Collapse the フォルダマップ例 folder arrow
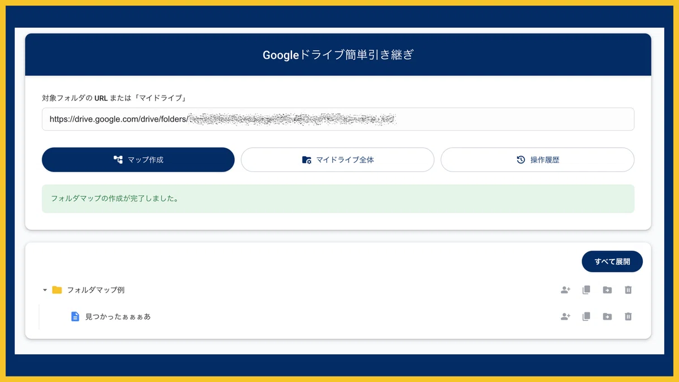679x382 pixels. (x=45, y=290)
